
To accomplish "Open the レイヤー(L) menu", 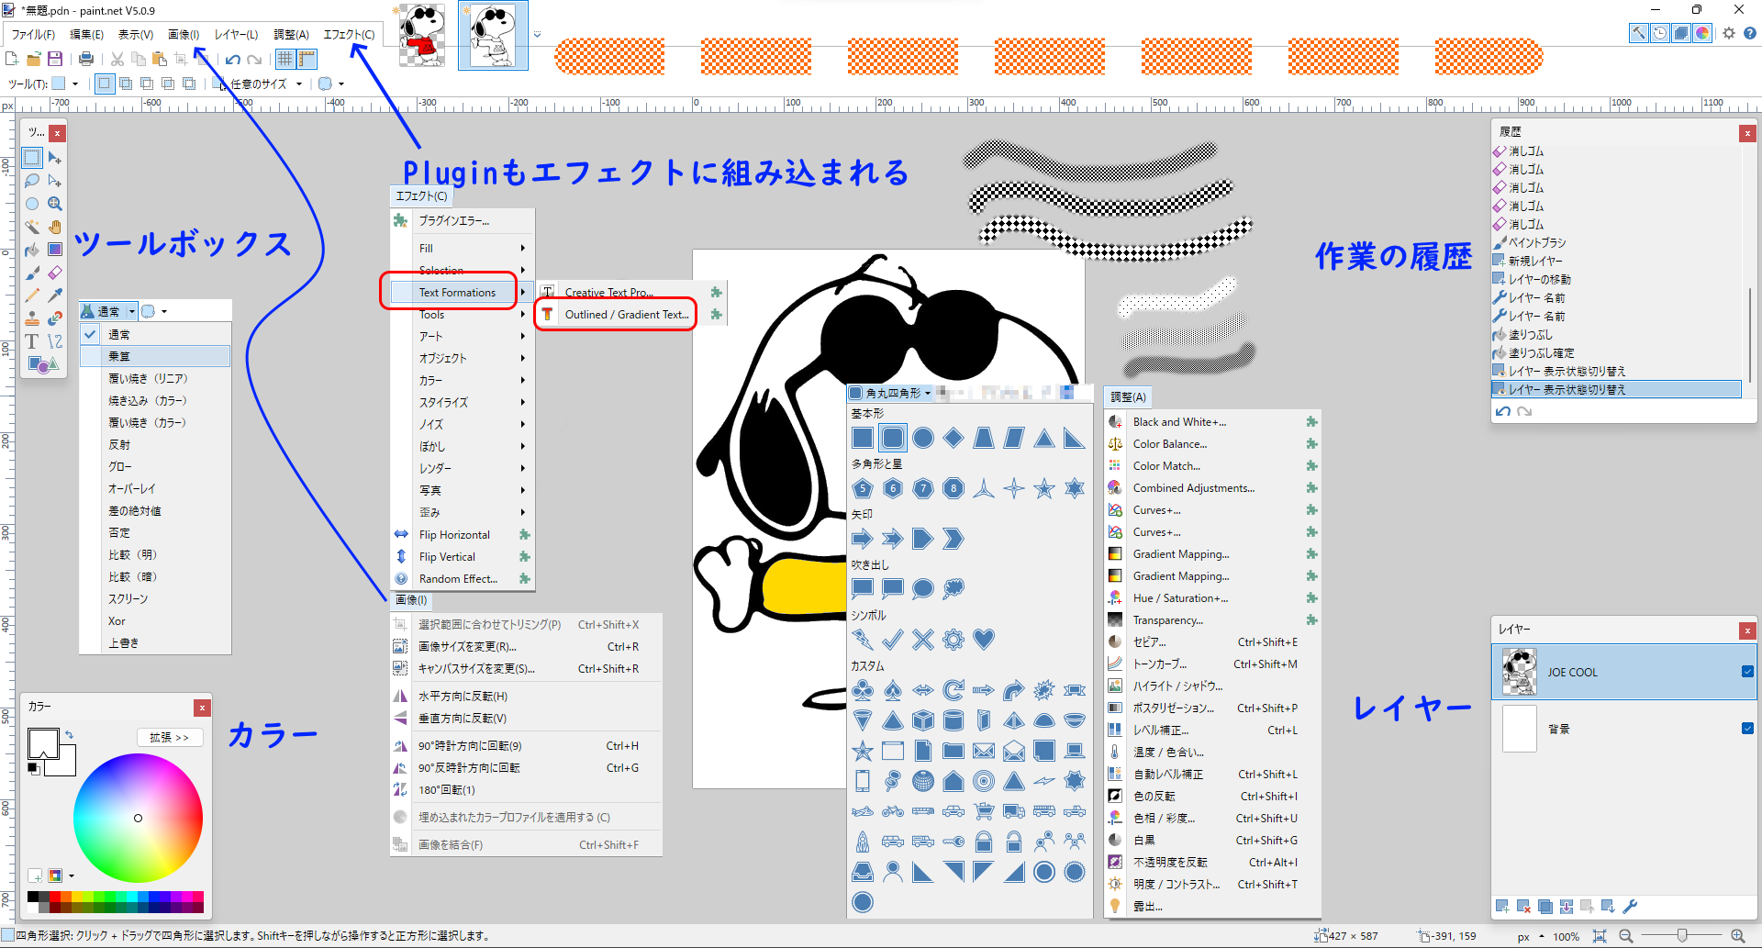I will [236, 34].
